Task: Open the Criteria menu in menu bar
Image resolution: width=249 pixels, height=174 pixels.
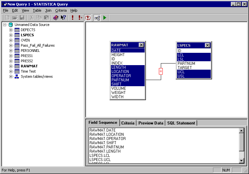Action: pos(61,10)
